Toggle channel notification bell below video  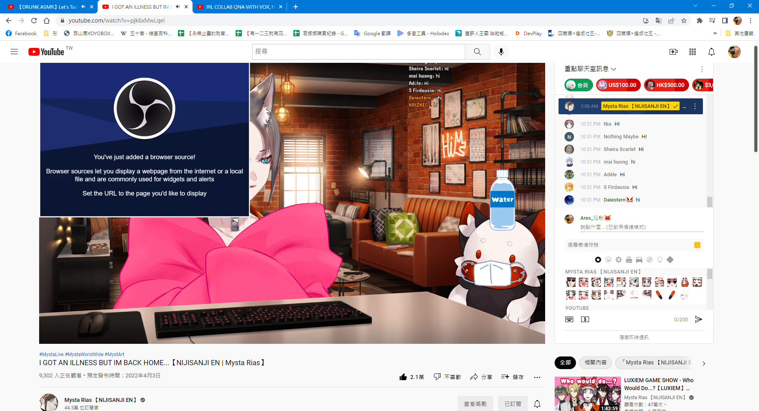click(537, 404)
